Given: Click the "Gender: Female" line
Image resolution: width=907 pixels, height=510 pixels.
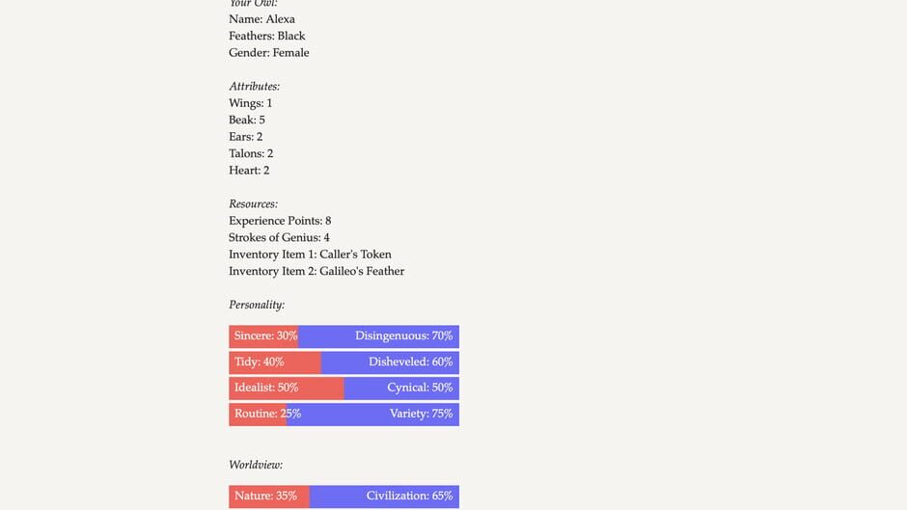Looking at the screenshot, I should click(268, 53).
